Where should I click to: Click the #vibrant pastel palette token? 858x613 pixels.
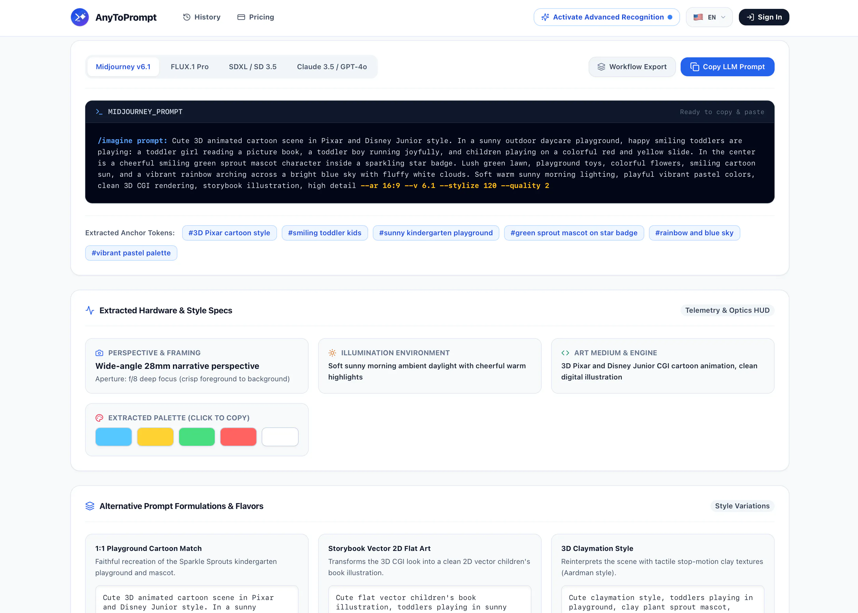(131, 253)
